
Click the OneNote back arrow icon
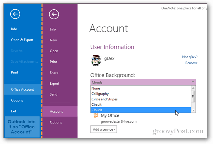point(54,14)
